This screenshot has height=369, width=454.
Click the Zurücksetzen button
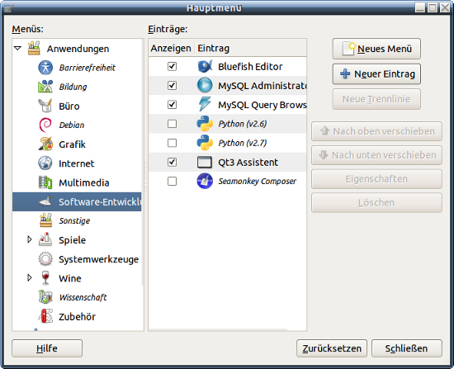click(332, 348)
